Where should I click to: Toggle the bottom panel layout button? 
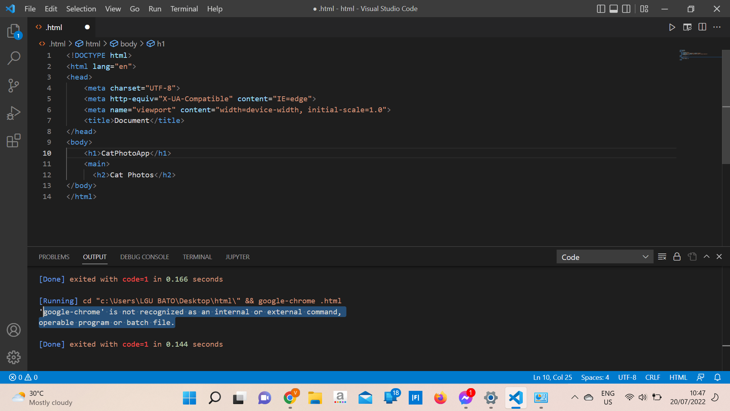(613, 9)
